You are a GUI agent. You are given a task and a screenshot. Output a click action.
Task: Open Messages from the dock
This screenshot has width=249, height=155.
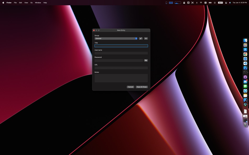click(245, 86)
